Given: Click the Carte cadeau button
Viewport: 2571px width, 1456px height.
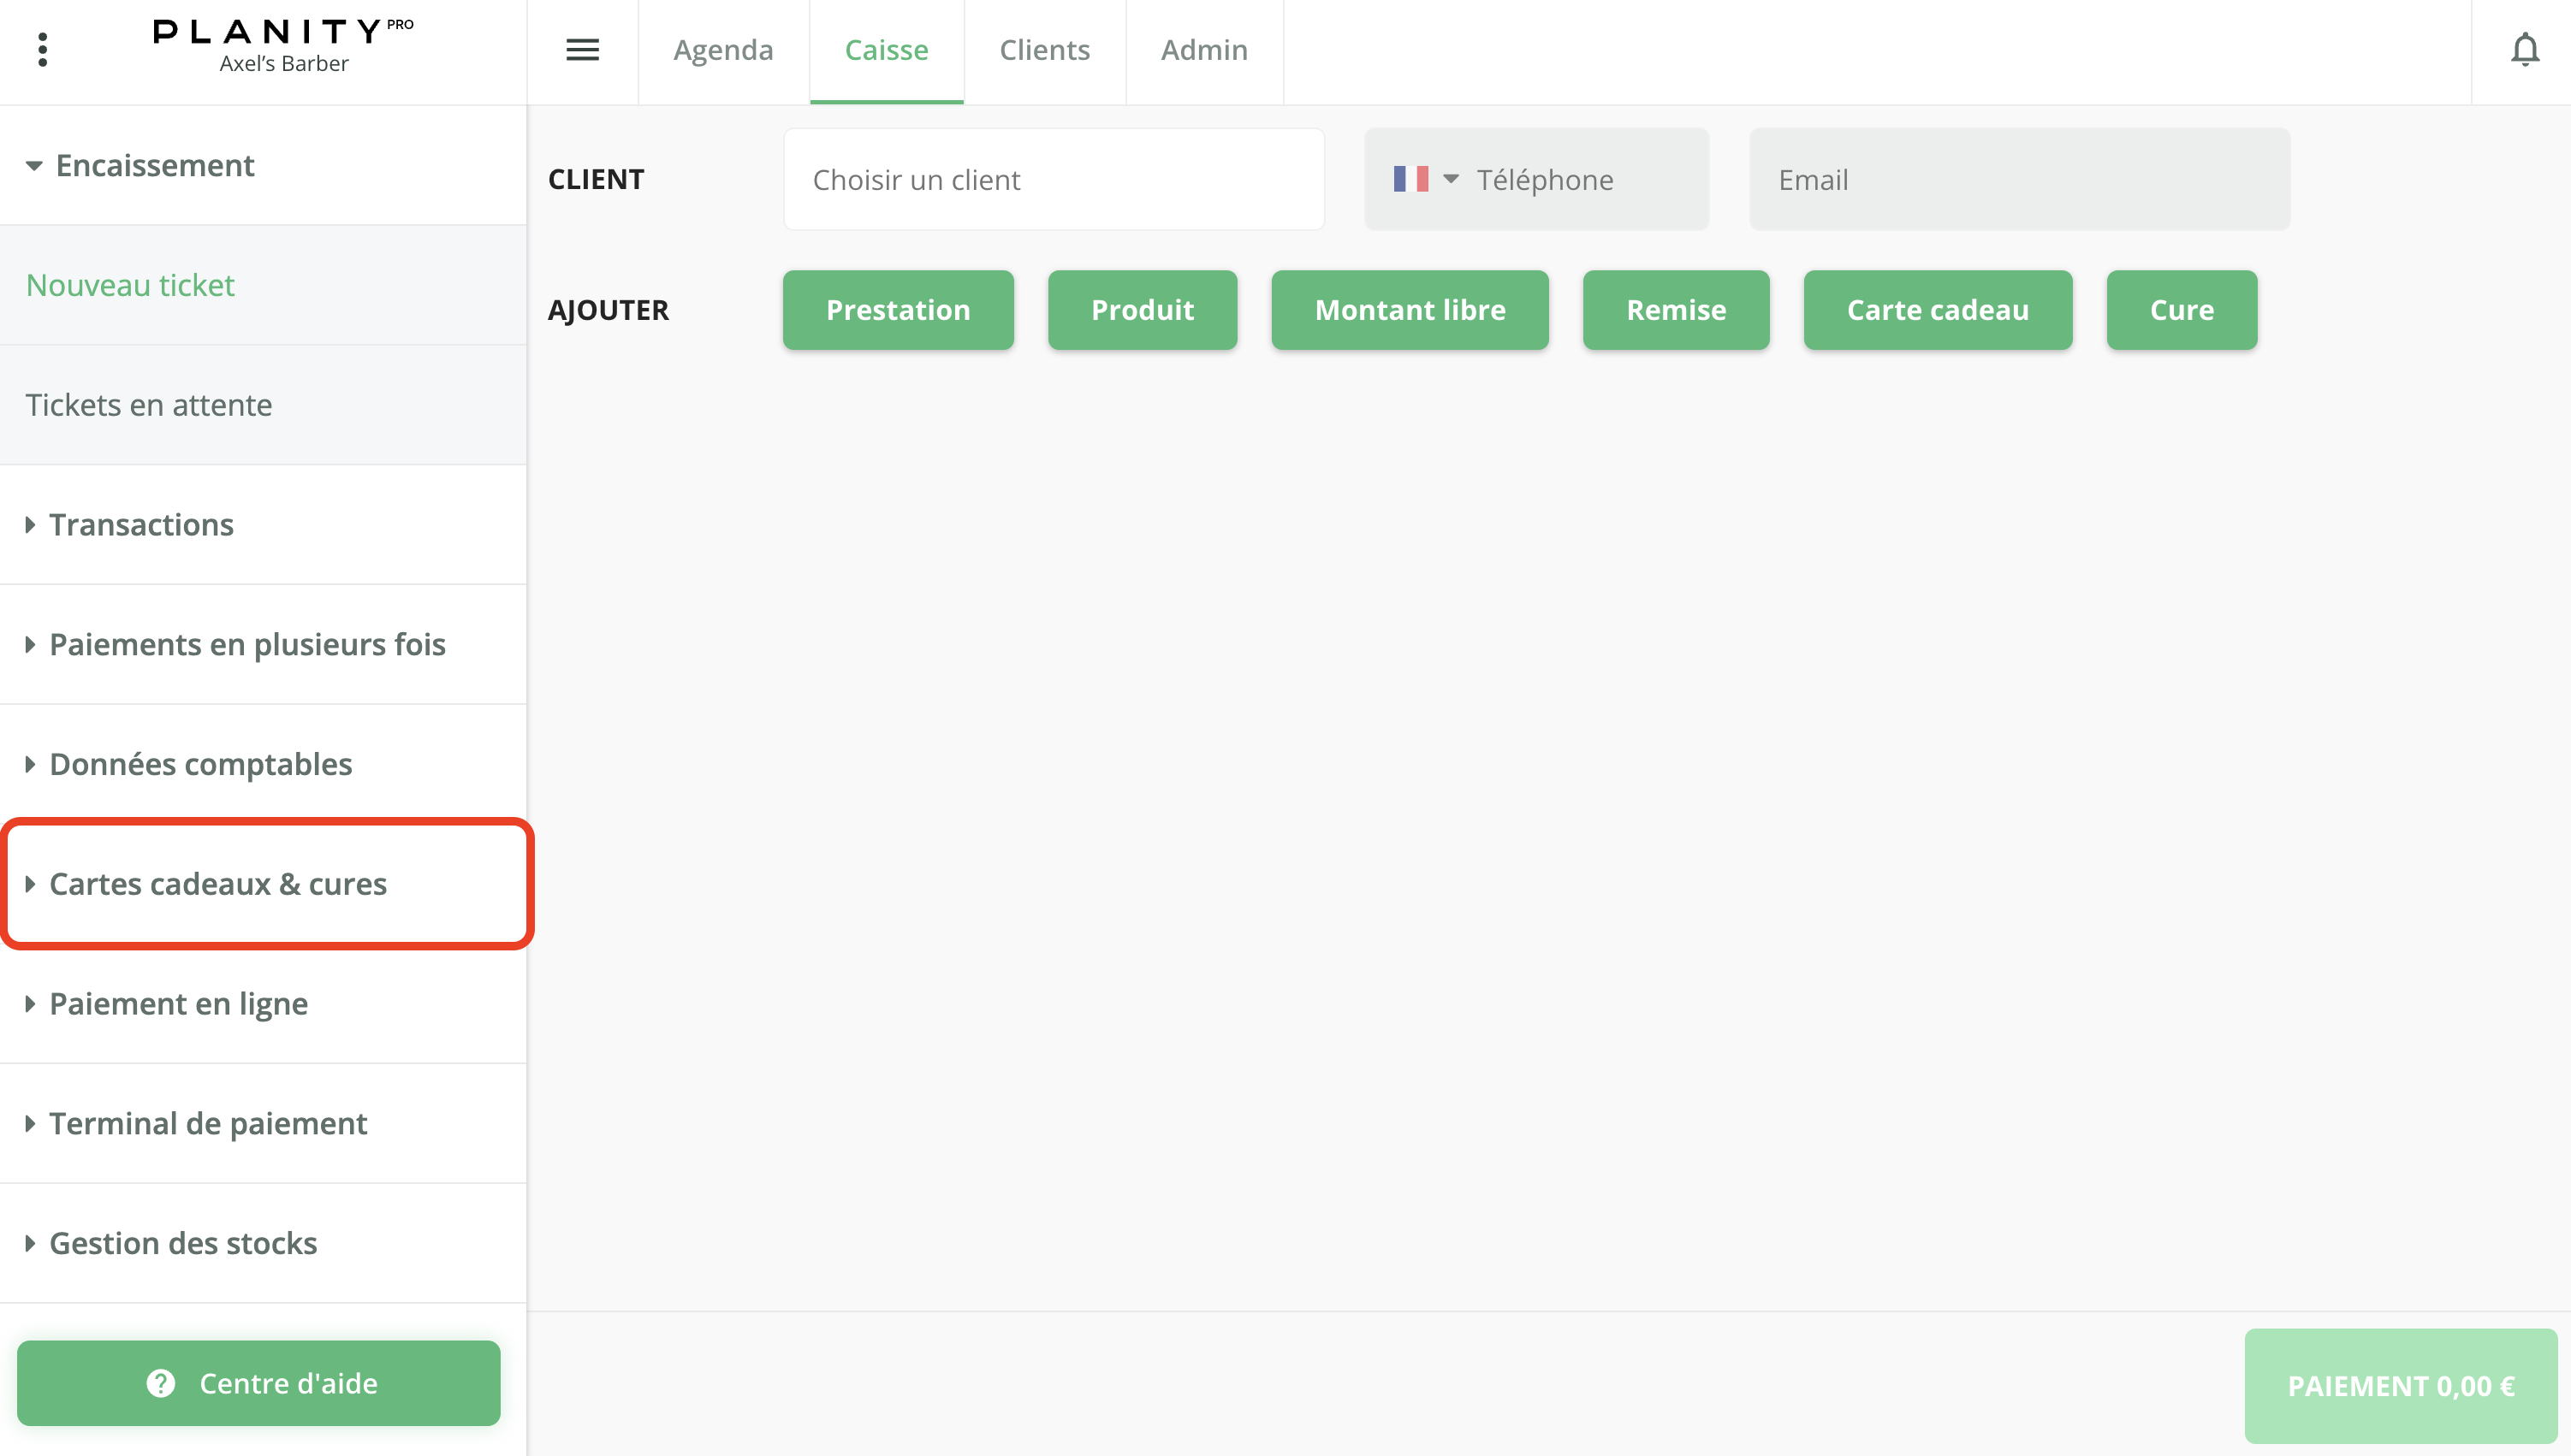Looking at the screenshot, I should point(1937,310).
